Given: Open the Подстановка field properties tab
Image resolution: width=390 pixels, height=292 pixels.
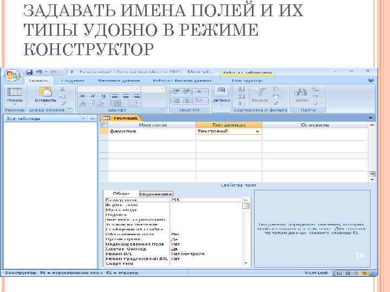Looking at the screenshot, I should (156, 194).
